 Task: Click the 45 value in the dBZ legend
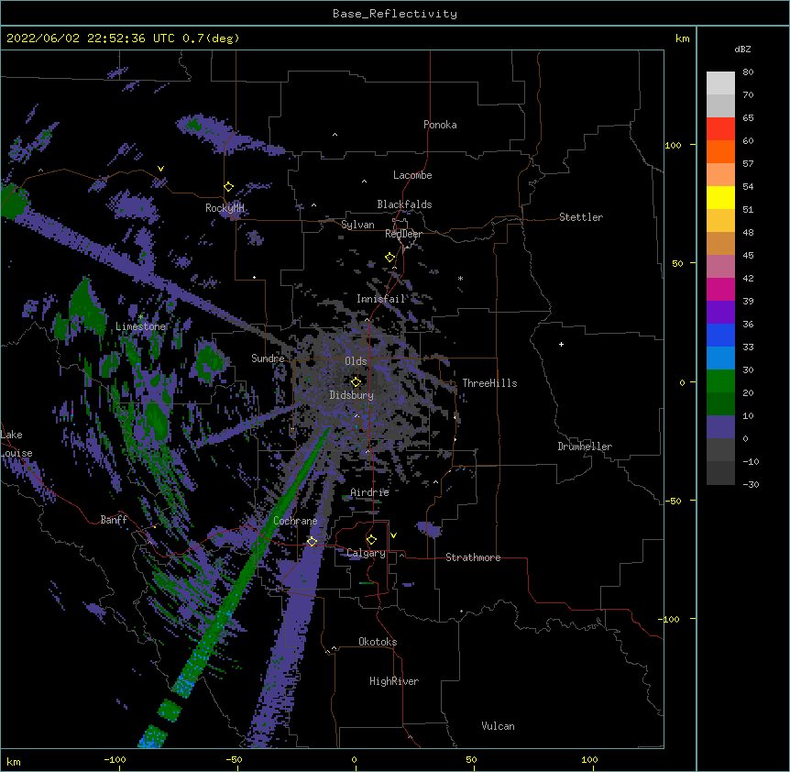tap(748, 256)
